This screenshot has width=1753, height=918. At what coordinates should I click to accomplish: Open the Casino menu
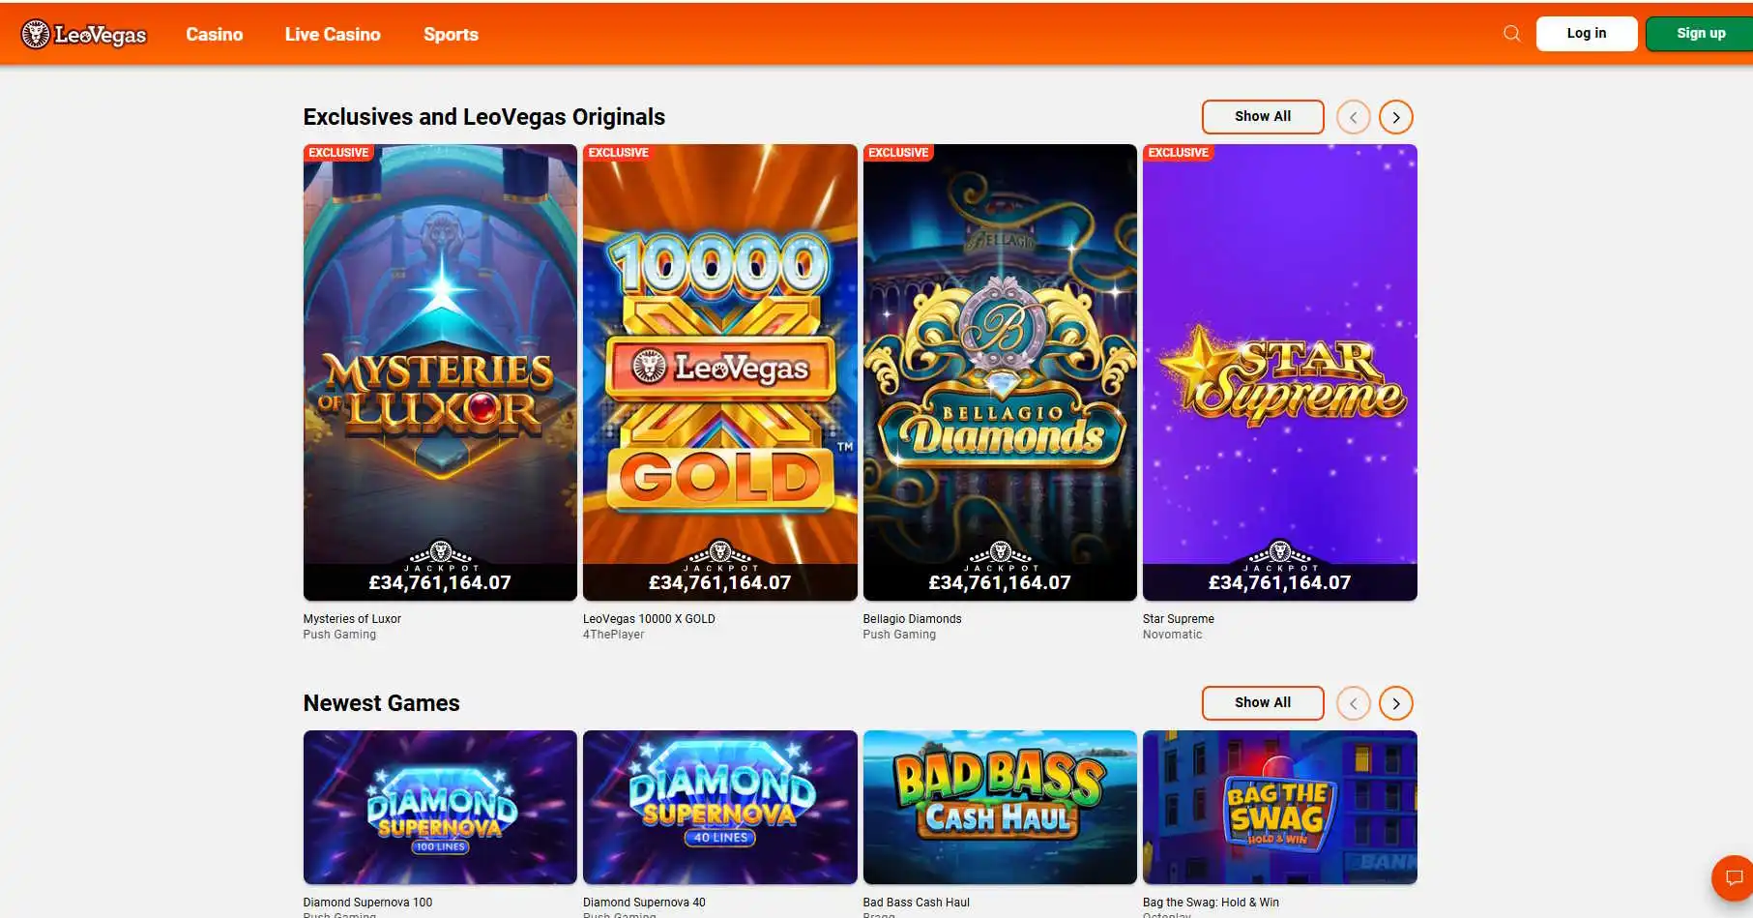click(x=215, y=35)
